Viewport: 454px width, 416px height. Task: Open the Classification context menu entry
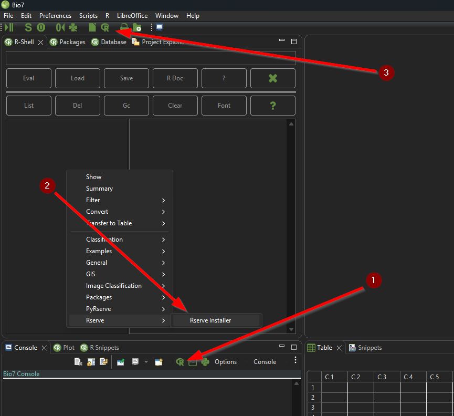click(x=119, y=240)
